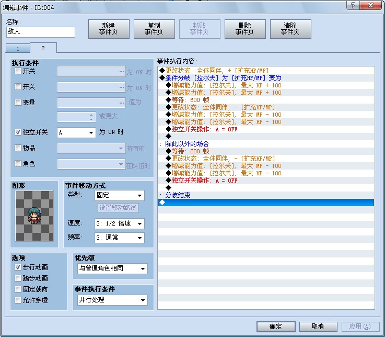Viewport: 385px width, 337px height.
Task: Switch to event page tab 1
Action: pos(18,49)
